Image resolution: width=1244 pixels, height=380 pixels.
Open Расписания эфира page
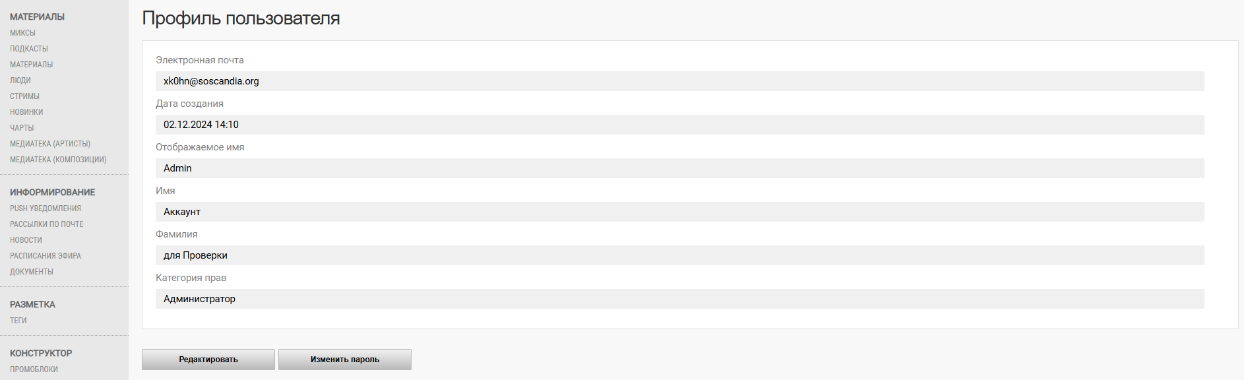(x=46, y=256)
